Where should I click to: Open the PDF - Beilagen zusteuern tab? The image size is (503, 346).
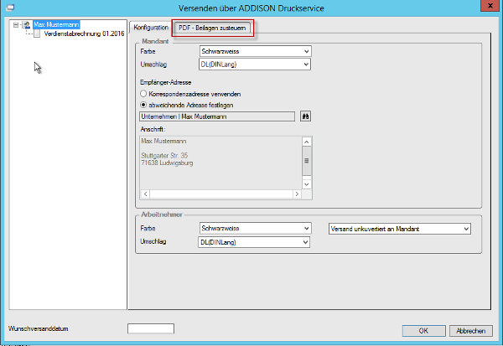tap(212, 28)
